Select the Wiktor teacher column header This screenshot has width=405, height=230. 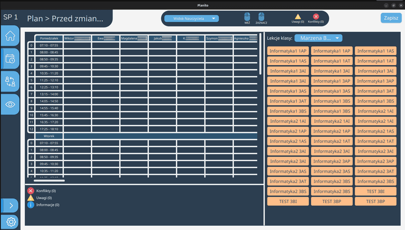(77, 38)
